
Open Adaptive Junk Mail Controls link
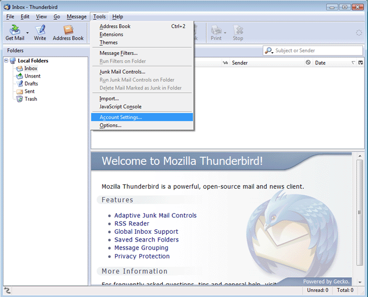156,215
